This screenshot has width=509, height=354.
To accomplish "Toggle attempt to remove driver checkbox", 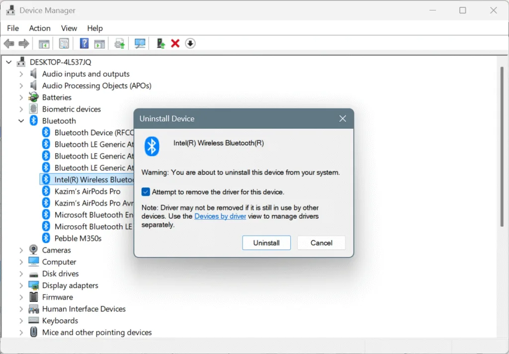I will click(146, 191).
